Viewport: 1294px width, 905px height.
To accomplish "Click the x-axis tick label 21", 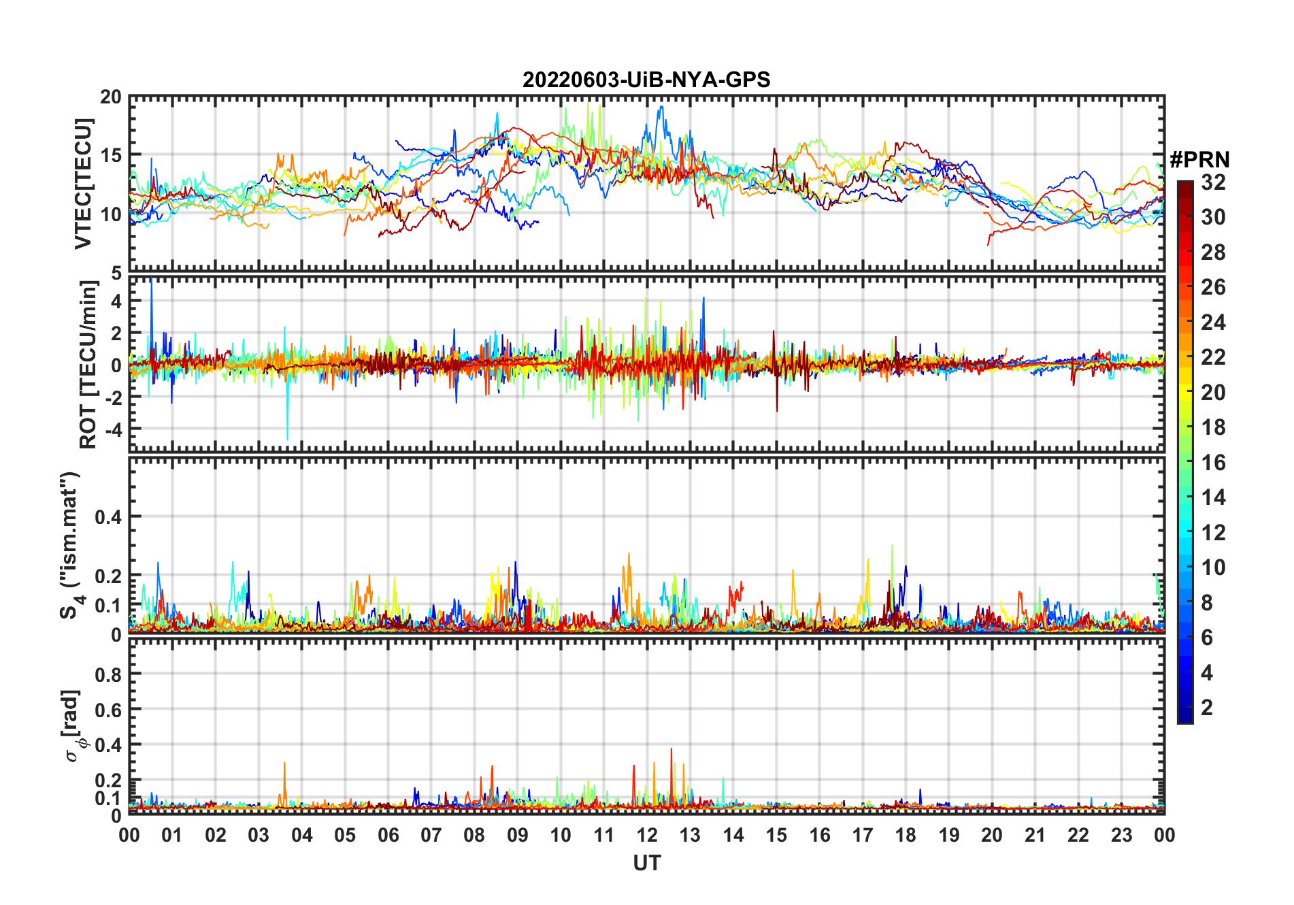I will click(x=1035, y=835).
